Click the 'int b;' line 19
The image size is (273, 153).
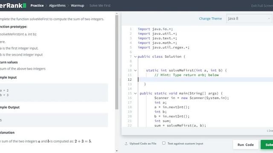tap(160, 112)
